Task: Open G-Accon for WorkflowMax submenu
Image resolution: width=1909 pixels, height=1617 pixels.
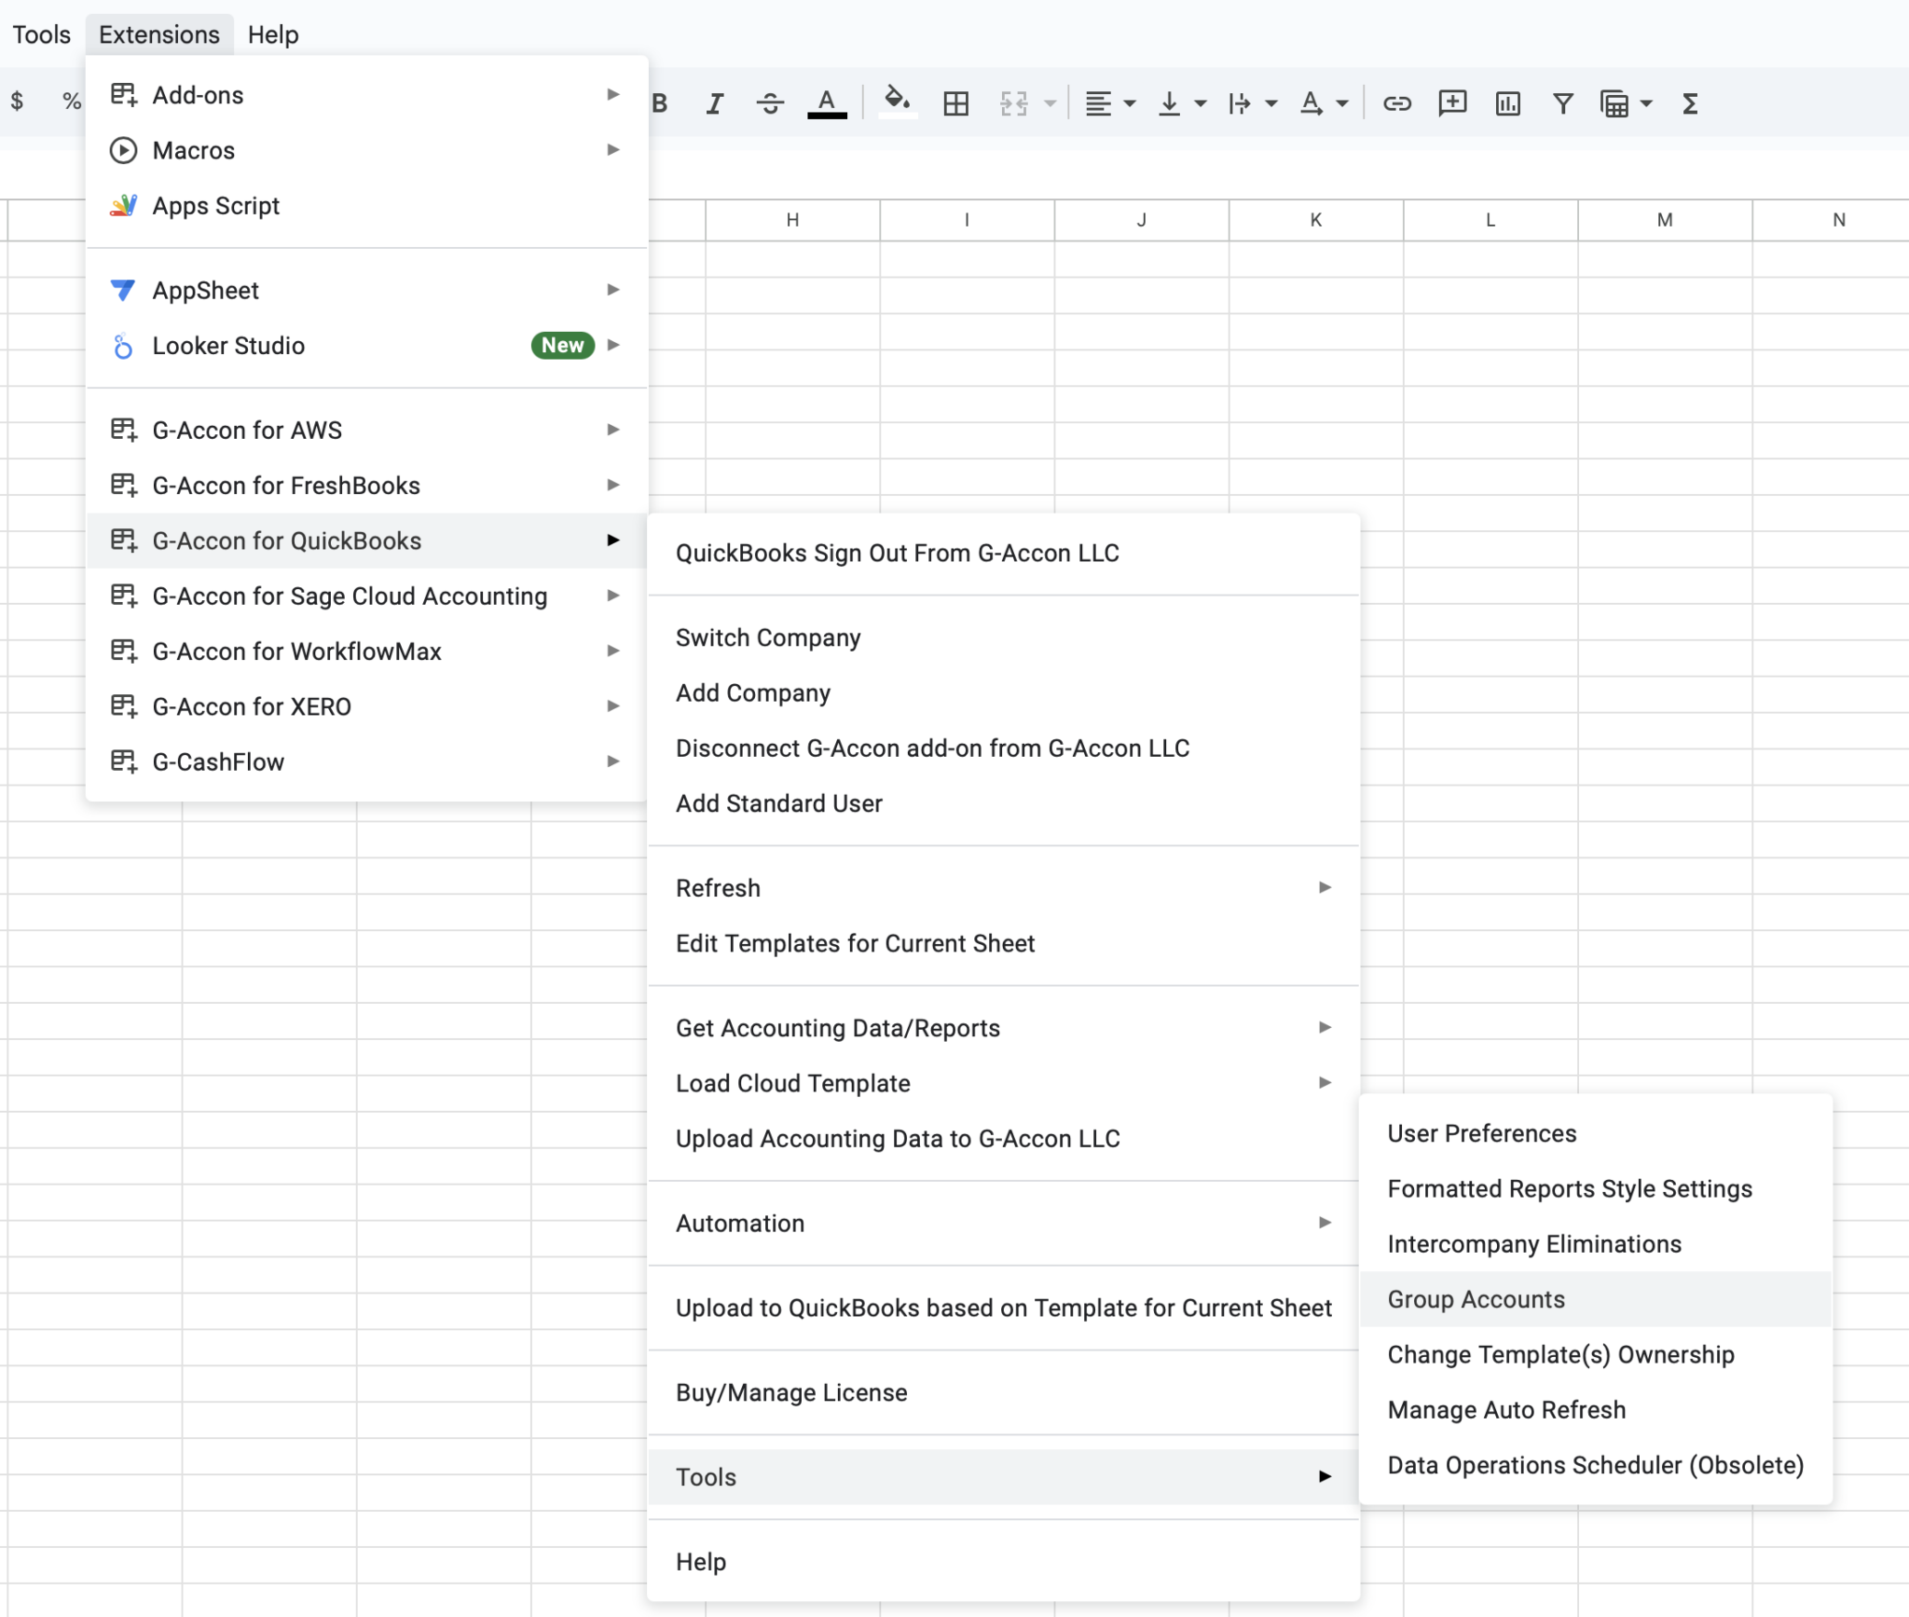Action: (367, 651)
